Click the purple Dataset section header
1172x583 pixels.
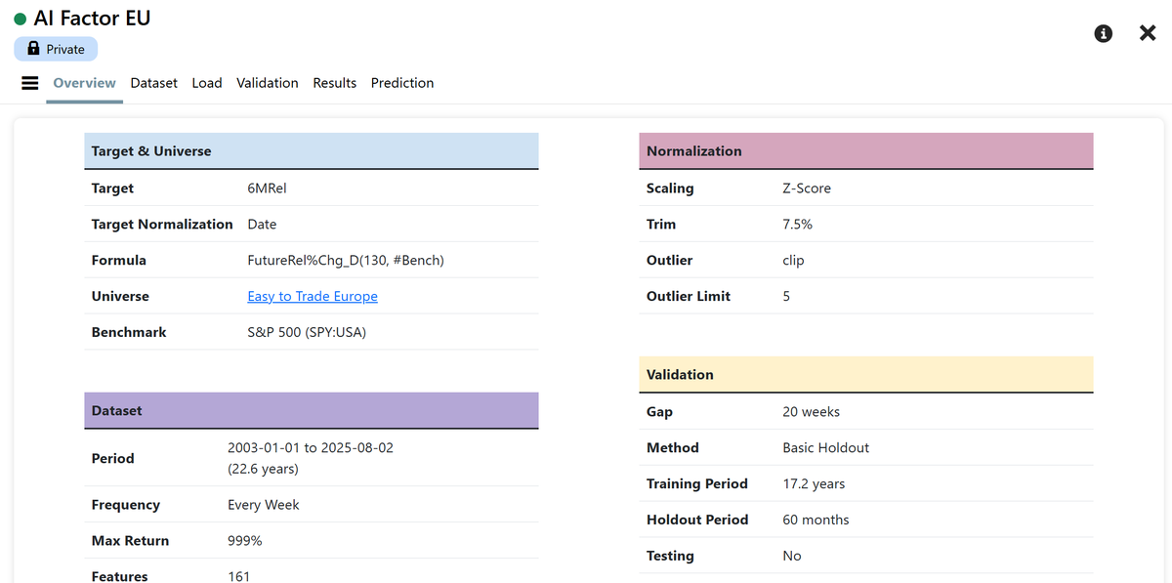(x=312, y=410)
